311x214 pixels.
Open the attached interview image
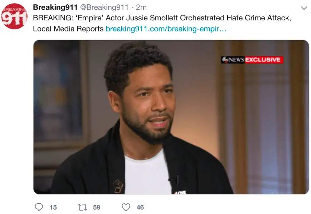171,117
